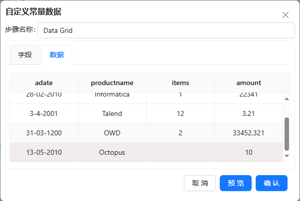Click the 取消 cancel button

pyautogui.click(x=200, y=183)
